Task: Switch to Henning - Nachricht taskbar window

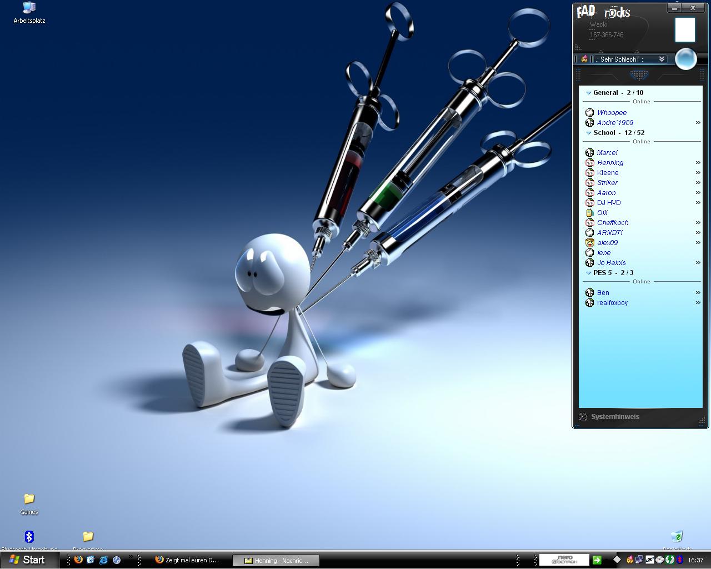Action: 276,560
